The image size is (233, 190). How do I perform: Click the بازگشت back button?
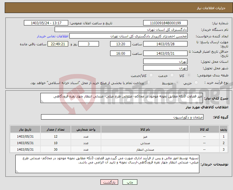109,182
